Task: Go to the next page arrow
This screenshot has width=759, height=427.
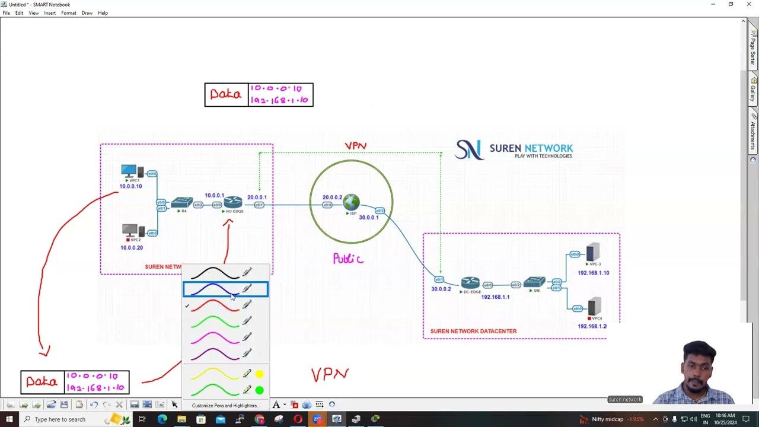Action: coord(24,404)
